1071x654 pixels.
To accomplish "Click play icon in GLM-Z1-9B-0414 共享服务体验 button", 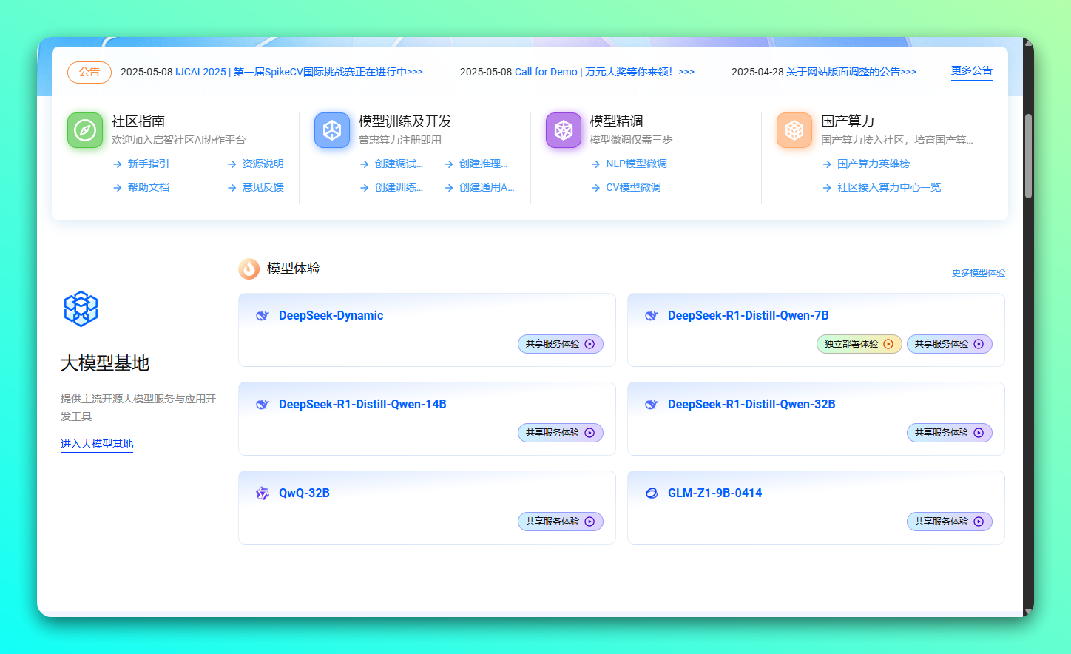I will [x=979, y=522].
